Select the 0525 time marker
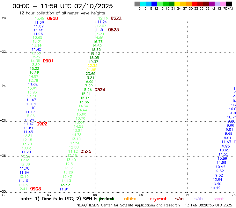236x208 pixels. point(86,151)
